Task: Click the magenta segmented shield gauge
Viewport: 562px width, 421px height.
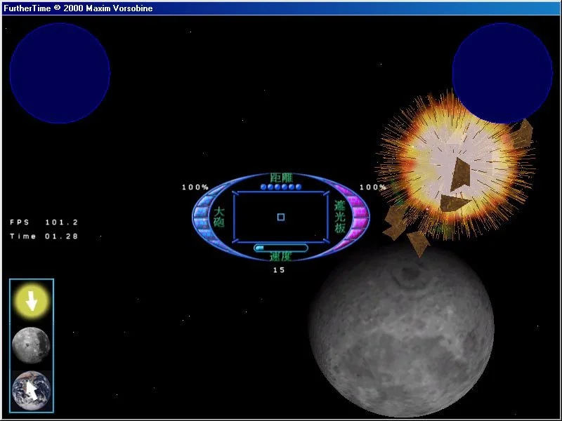Action: (358, 217)
